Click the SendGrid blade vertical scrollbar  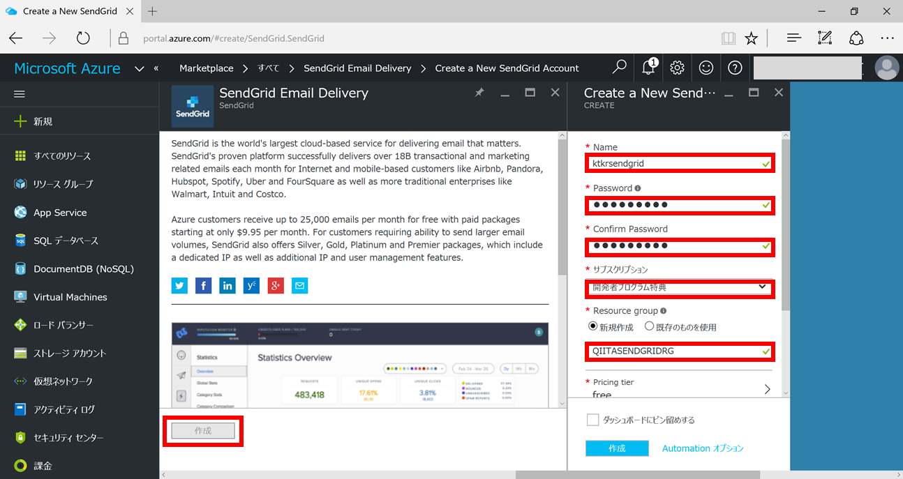pos(562,207)
